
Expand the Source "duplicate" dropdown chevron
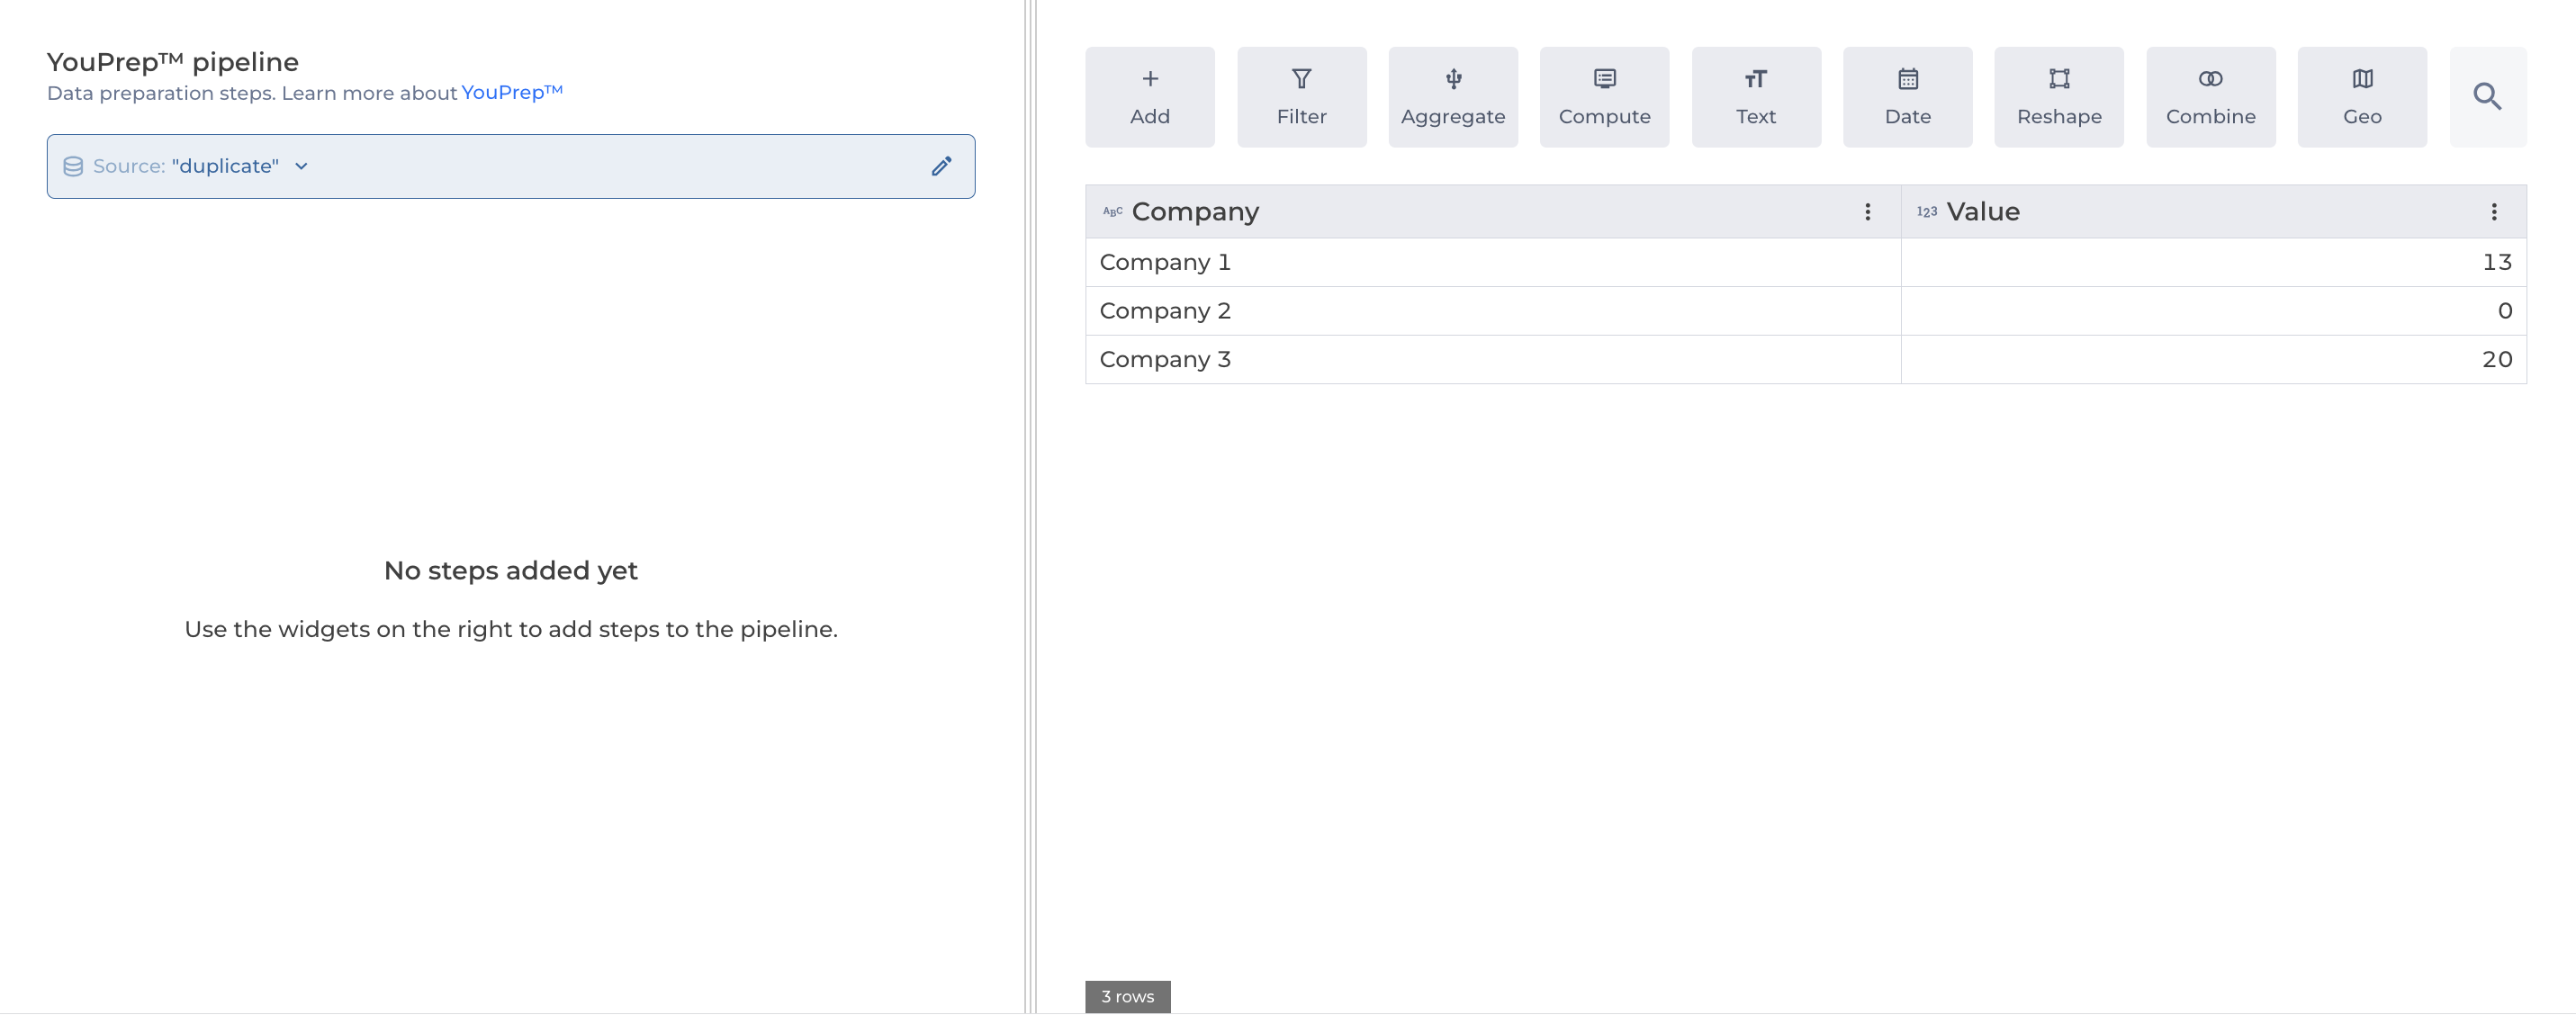pyautogui.click(x=301, y=166)
